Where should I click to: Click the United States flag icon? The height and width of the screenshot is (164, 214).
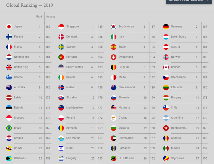(x=61, y=67)
